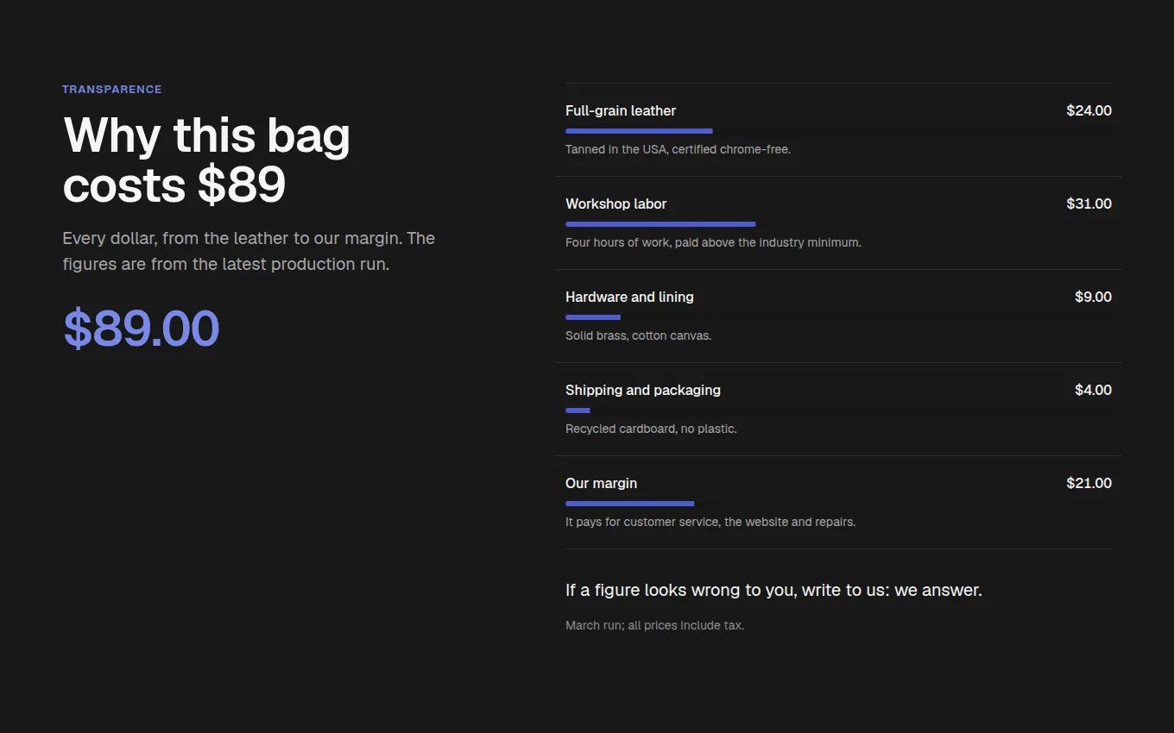
Task: Click the note "It pays for customer service"
Action: pos(710,522)
